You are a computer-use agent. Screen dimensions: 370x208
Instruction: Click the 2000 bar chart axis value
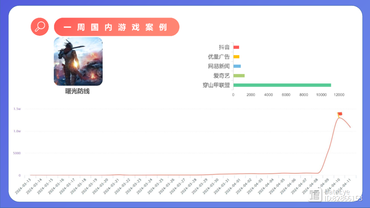pos(251,95)
